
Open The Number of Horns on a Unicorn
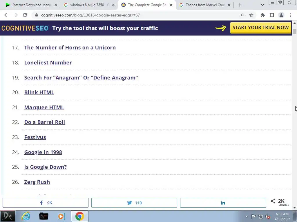click(70, 48)
